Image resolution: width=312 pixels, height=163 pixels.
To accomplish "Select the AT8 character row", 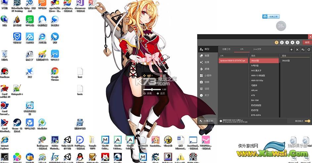I will 264,96.
